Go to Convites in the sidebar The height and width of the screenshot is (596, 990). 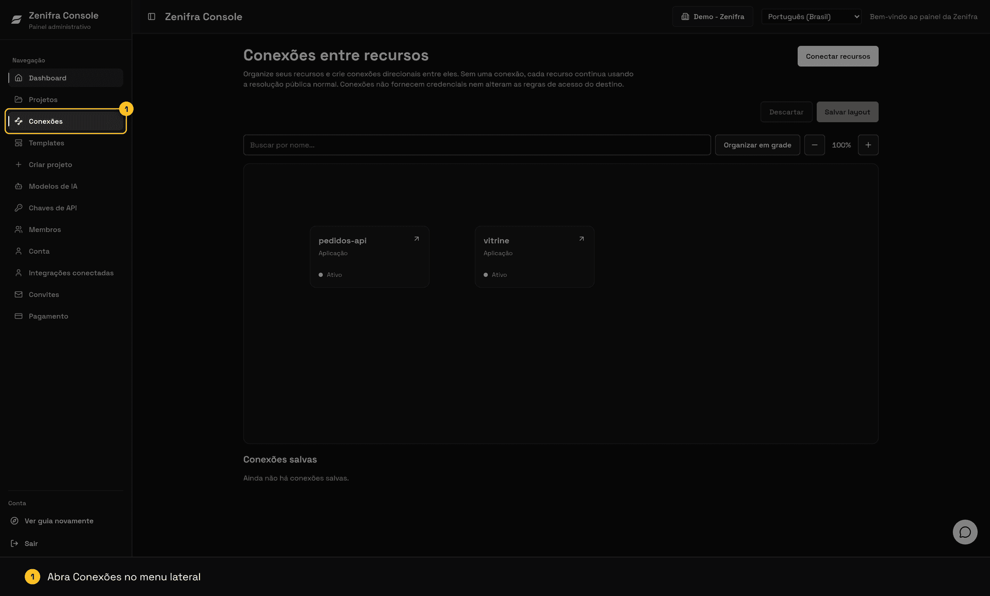tap(66, 294)
